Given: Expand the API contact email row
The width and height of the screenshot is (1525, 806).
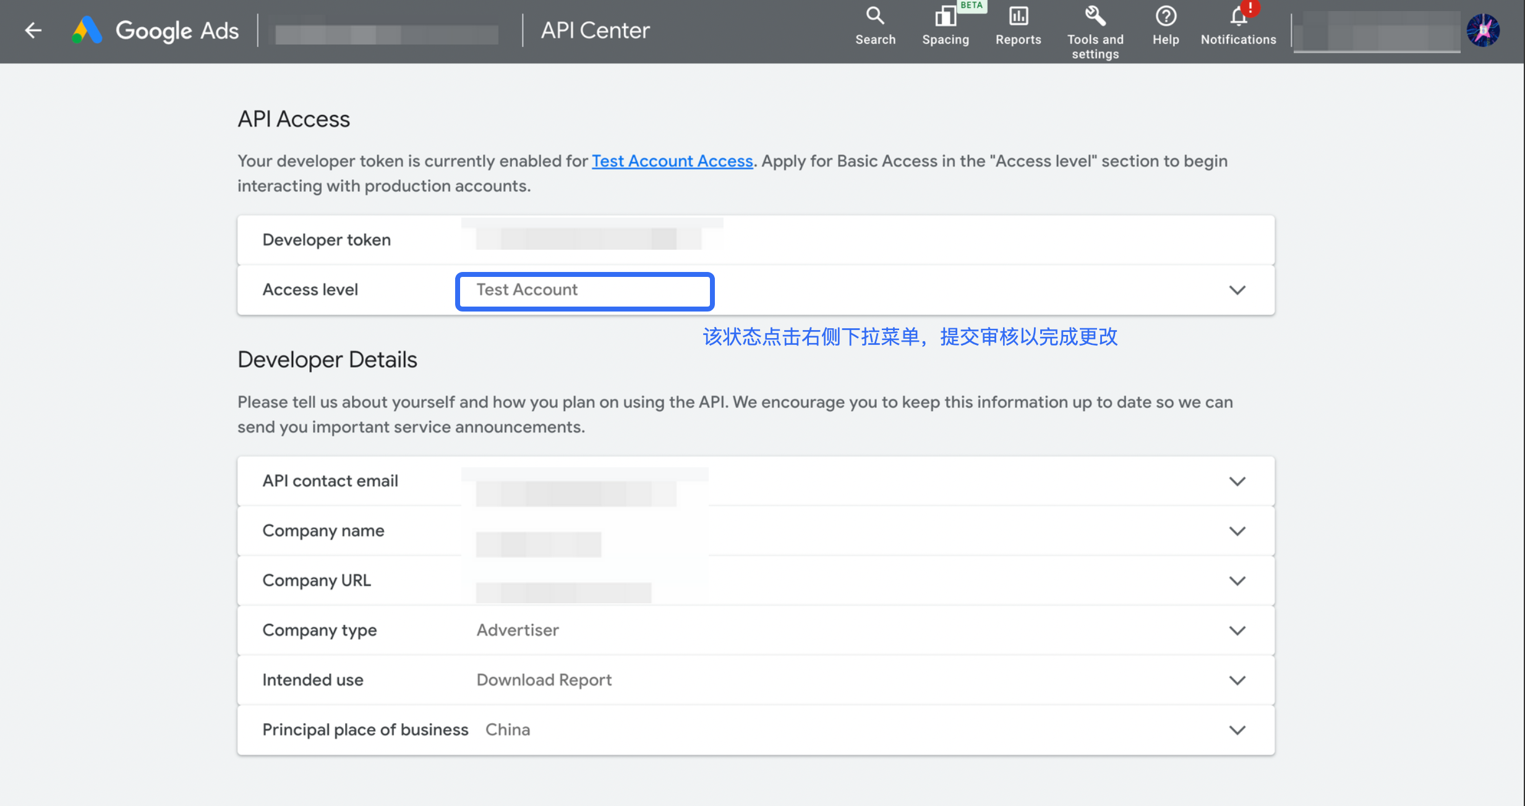Looking at the screenshot, I should click(1237, 481).
